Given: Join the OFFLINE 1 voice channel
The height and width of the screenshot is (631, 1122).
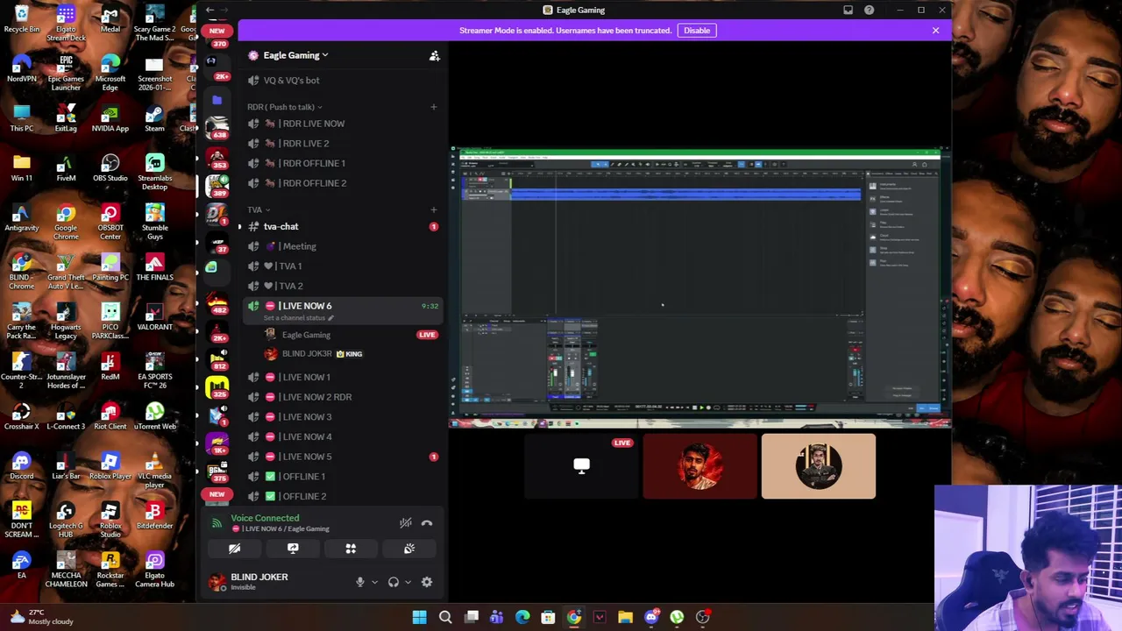Looking at the screenshot, I should [x=342, y=477].
